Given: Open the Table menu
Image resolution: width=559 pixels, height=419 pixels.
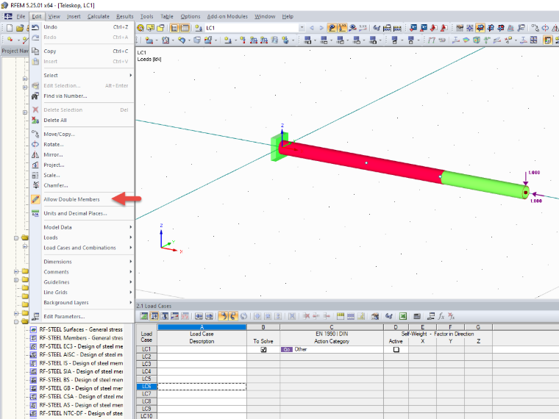Looking at the screenshot, I should [x=167, y=16].
